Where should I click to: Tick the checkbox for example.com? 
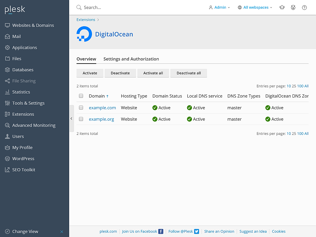[x=81, y=107]
